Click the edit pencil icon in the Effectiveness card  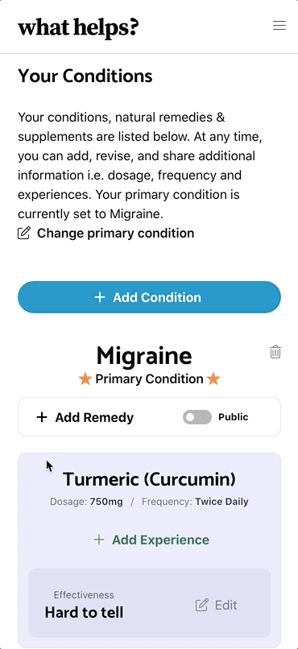click(201, 606)
